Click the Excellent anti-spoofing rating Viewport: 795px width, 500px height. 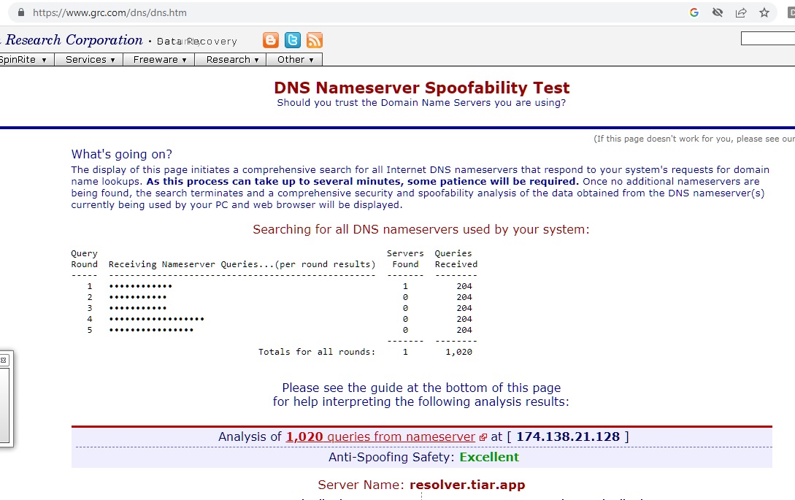point(489,457)
